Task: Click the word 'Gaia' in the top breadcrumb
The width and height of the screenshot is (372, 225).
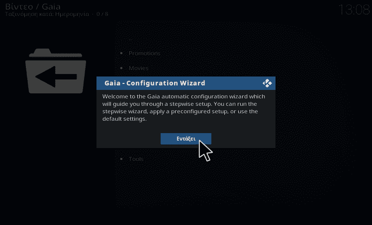Action: [x=51, y=6]
